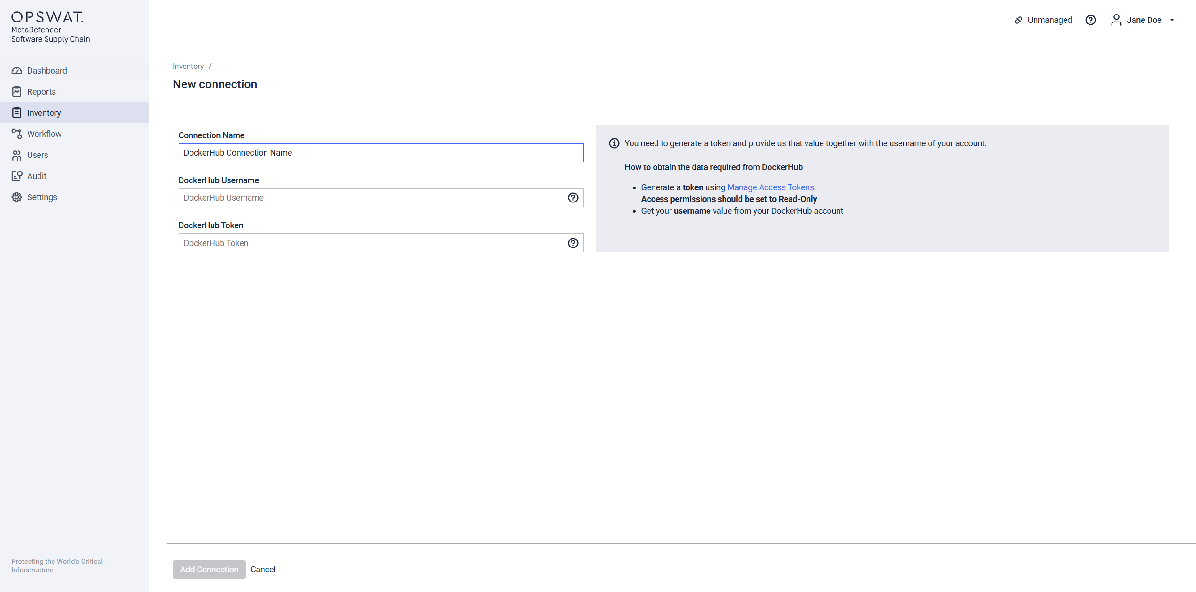Screen dimensions: 1196x592
Task: Click 'Protecting the World's Critical Infrastructure' footer text
Action: (x=57, y=566)
